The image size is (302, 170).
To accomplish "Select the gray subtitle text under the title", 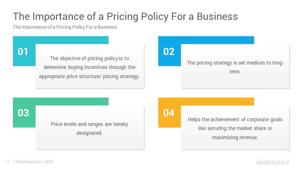I will 65,27.
